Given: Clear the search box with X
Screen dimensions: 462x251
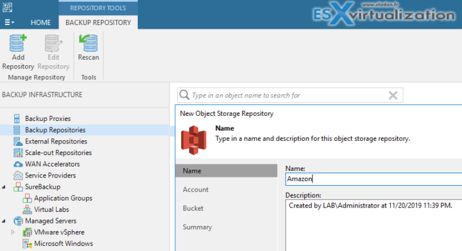Looking at the screenshot, I should [393, 95].
